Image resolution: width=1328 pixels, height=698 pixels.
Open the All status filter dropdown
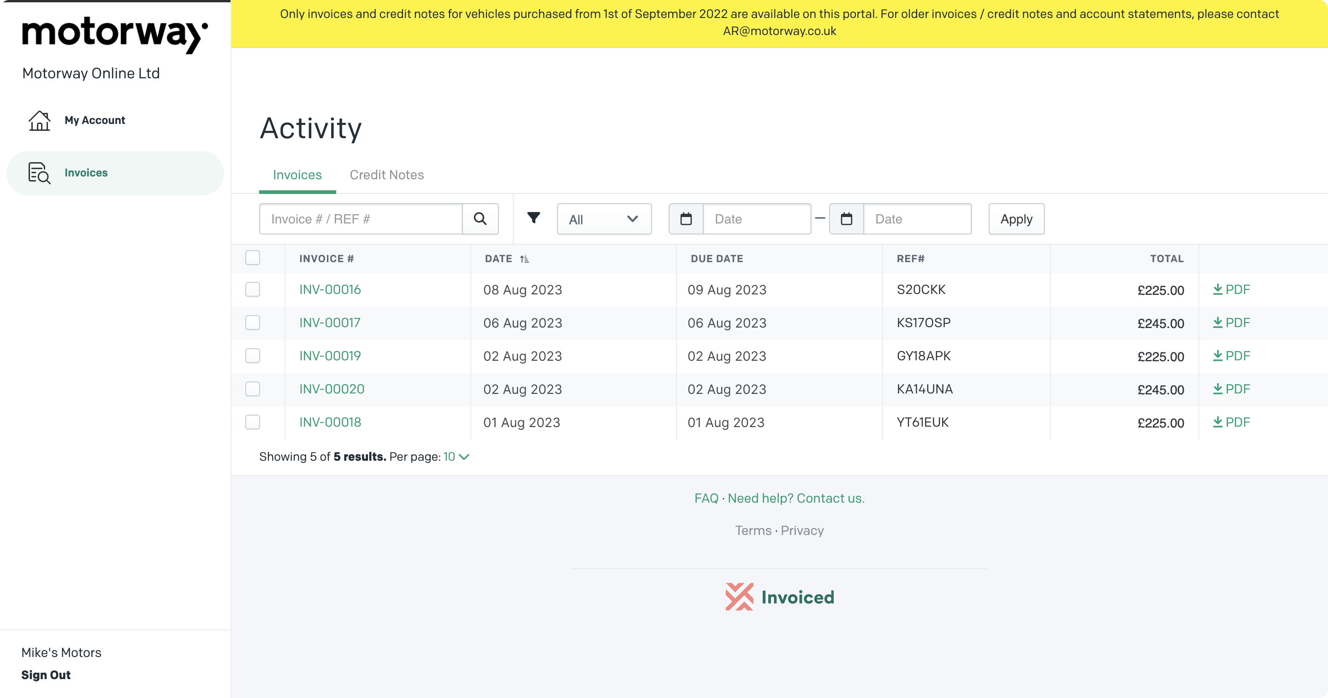(604, 219)
